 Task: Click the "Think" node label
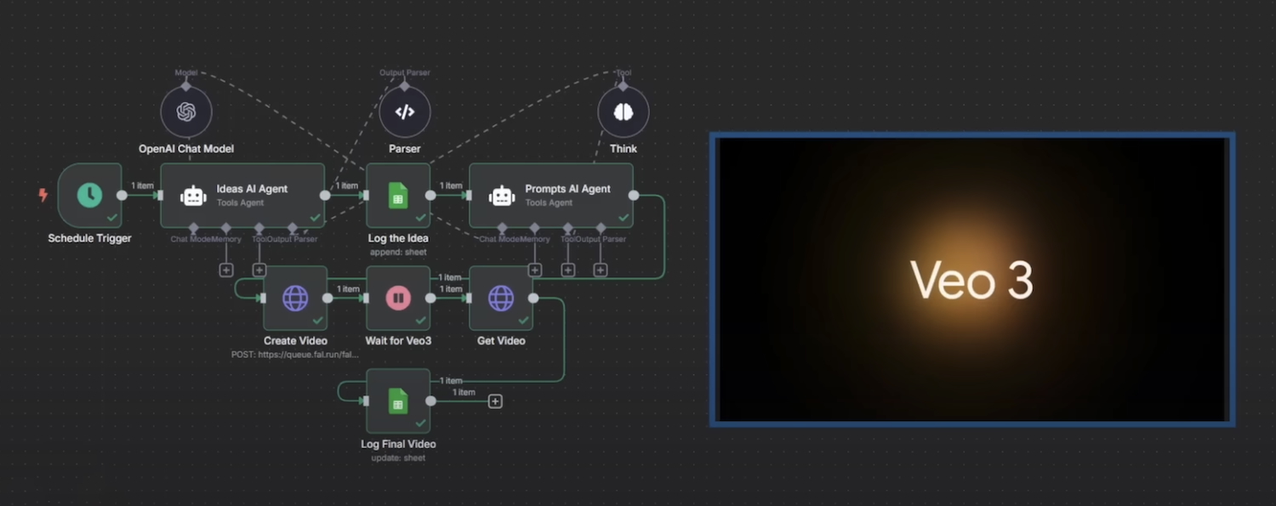tap(624, 149)
